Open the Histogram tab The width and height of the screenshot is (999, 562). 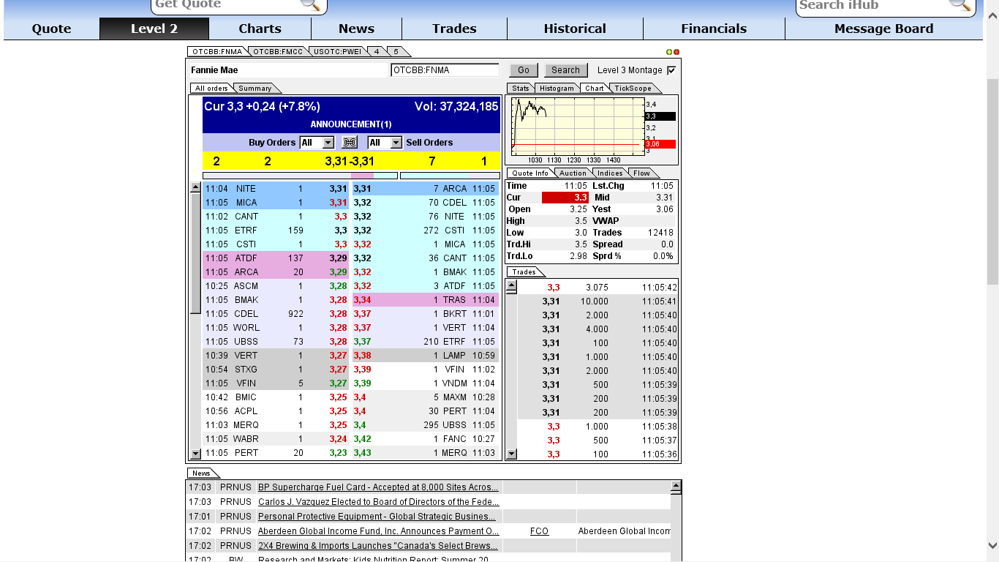point(557,88)
